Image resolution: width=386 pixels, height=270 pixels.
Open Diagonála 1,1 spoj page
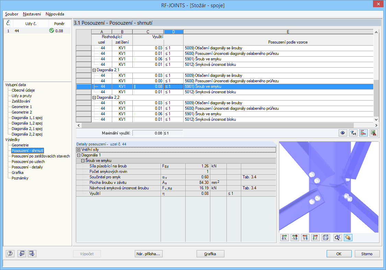[x=27, y=118]
